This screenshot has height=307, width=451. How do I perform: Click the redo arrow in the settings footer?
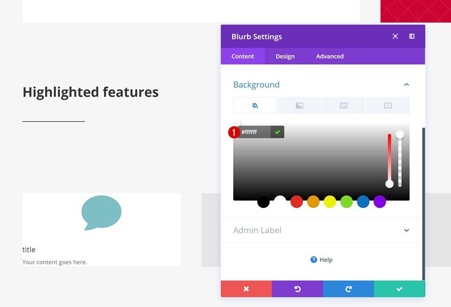click(348, 289)
